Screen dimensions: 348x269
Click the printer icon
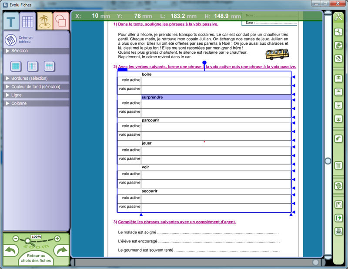pos(338,231)
